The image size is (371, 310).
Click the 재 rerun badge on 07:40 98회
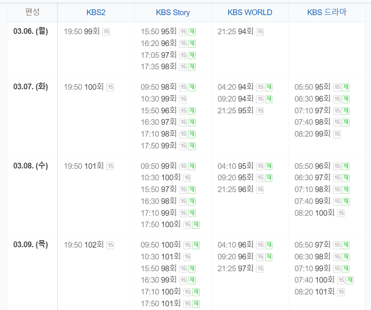click(x=346, y=122)
